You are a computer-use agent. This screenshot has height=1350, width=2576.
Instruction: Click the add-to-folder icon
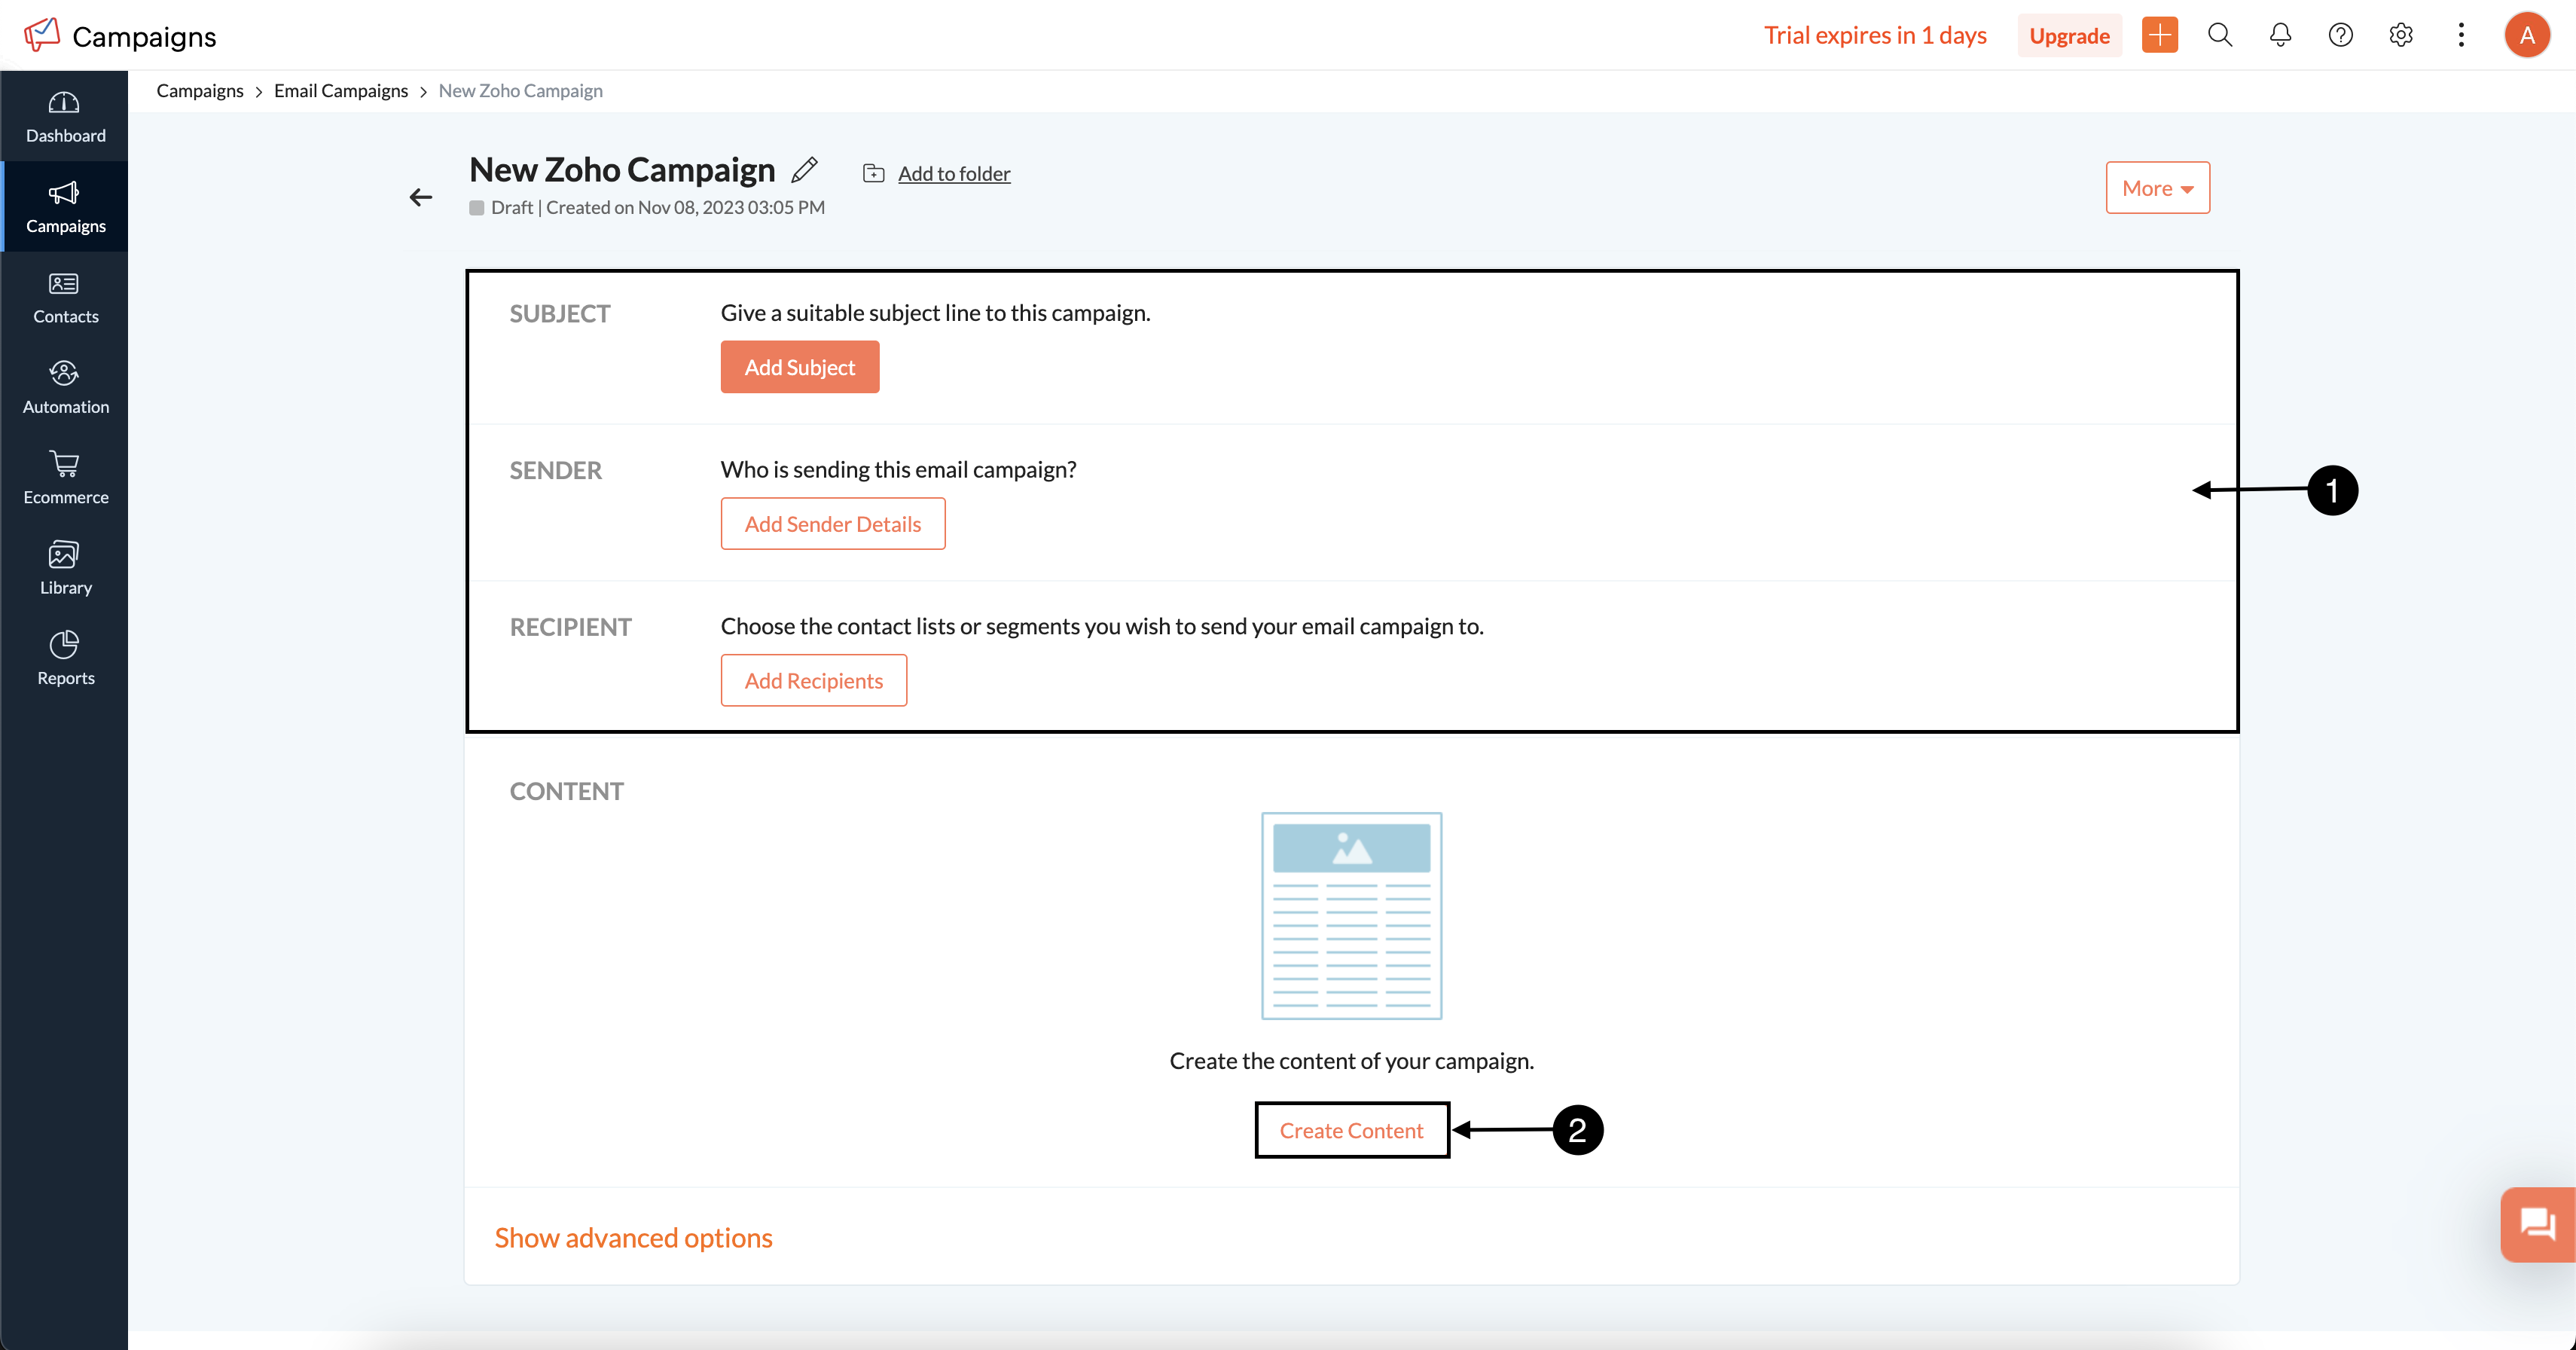tap(873, 173)
